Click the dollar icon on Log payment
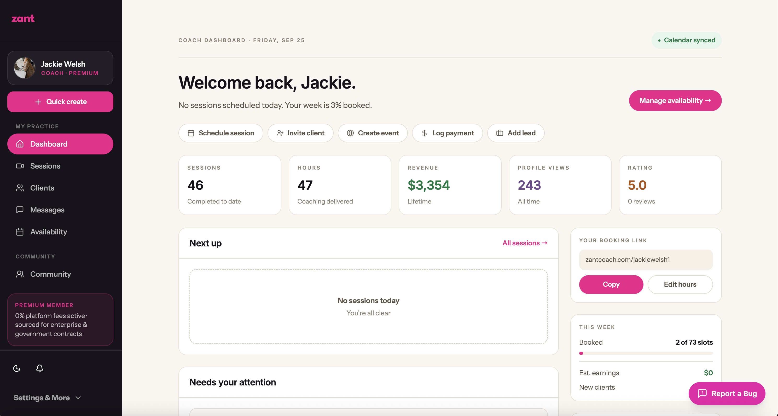This screenshot has height=416, width=778. point(424,133)
